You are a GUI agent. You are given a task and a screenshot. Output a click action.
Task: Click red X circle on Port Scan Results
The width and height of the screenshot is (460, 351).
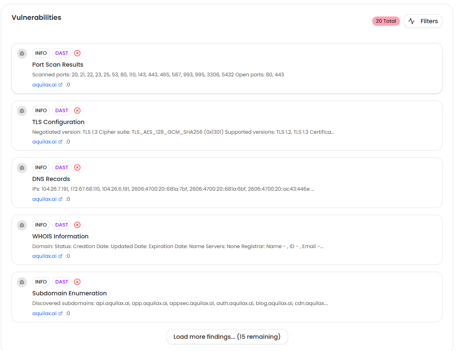(77, 53)
